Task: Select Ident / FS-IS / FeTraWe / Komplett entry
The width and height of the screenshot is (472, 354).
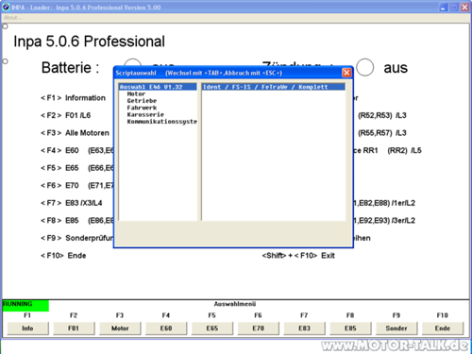Action: (x=273, y=87)
